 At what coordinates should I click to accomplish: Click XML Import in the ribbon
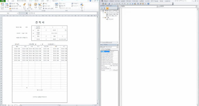click(x=75, y=4)
